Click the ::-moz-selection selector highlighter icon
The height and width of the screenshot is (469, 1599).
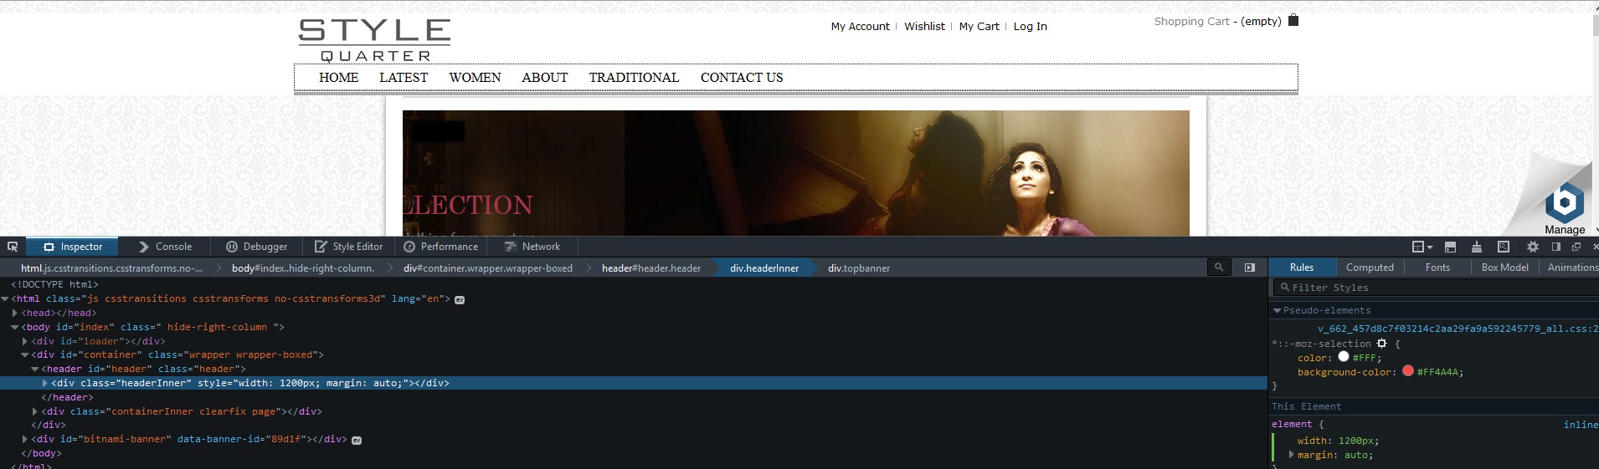pyautogui.click(x=1382, y=344)
